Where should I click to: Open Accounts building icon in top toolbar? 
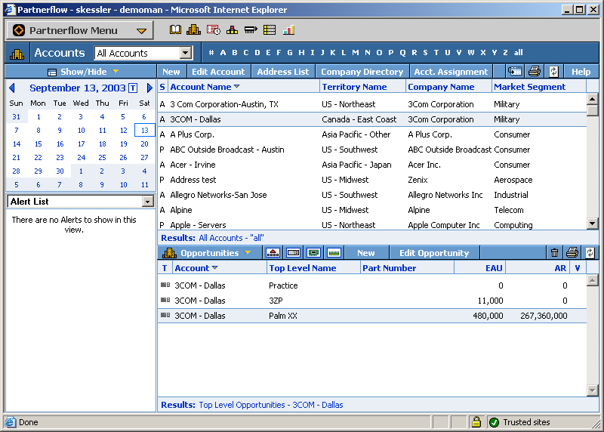pyautogui.click(x=193, y=29)
